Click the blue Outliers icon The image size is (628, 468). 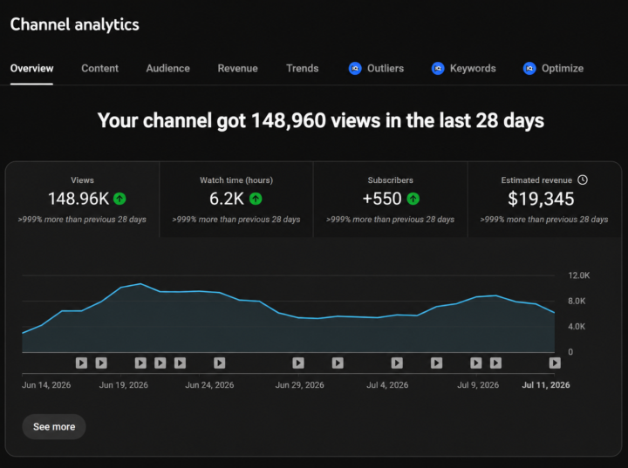[355, 69]
